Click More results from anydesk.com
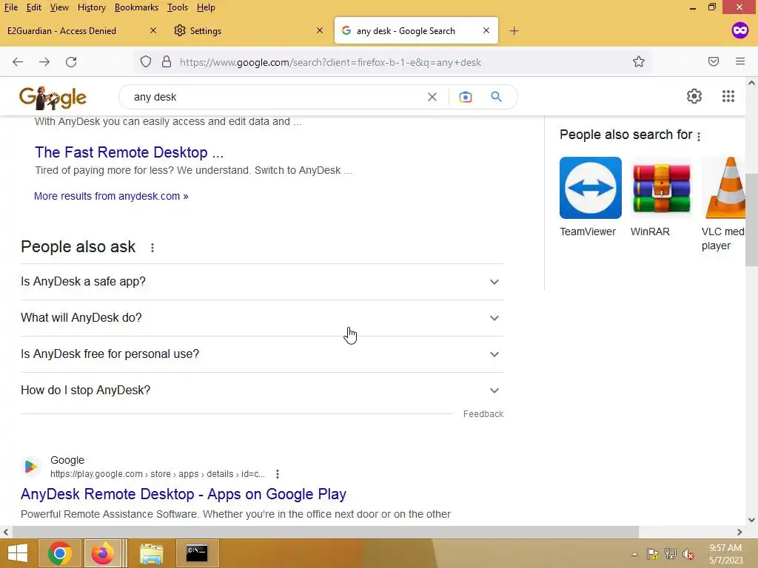This screenshot has height=568, width=758. point(111,196)
